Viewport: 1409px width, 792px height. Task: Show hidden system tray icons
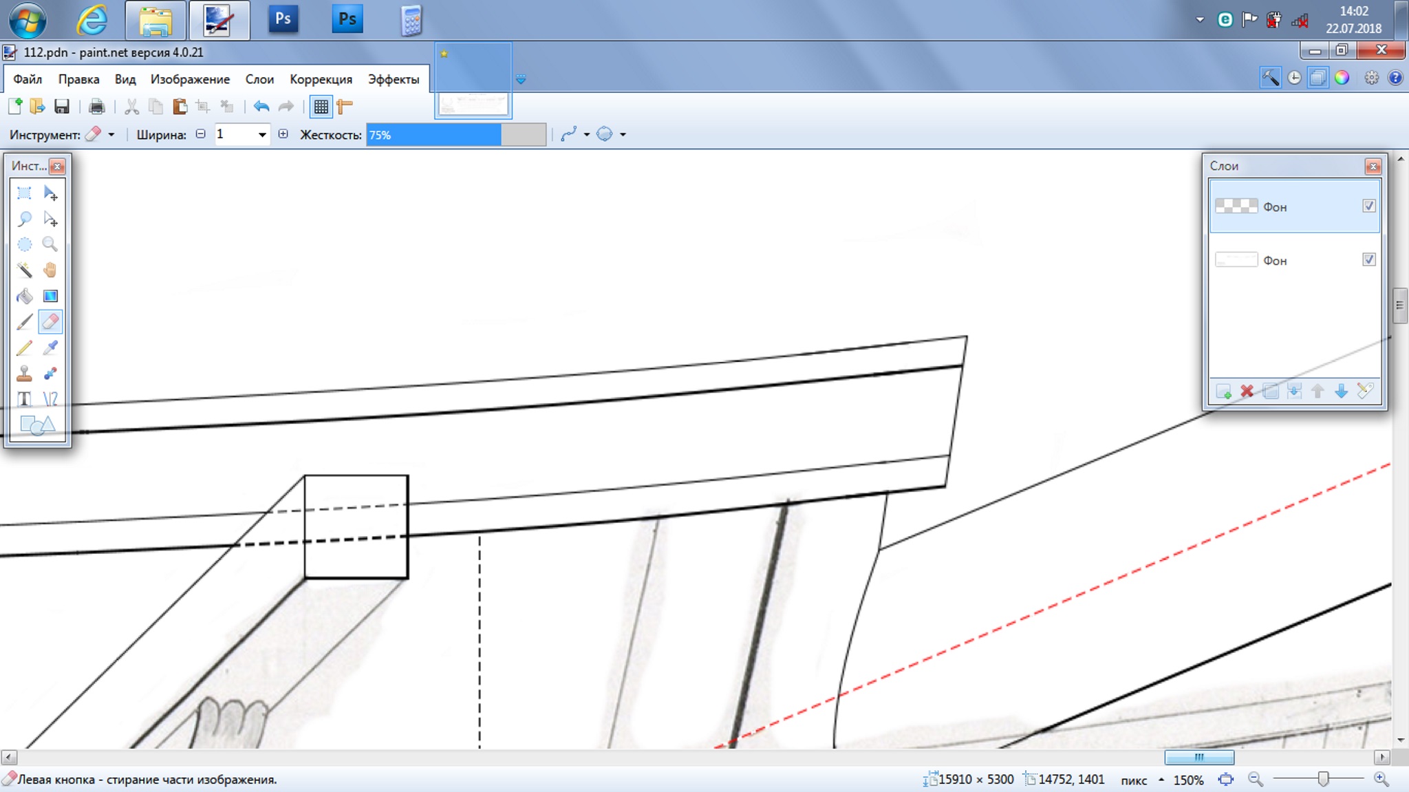coord(1200,19)
